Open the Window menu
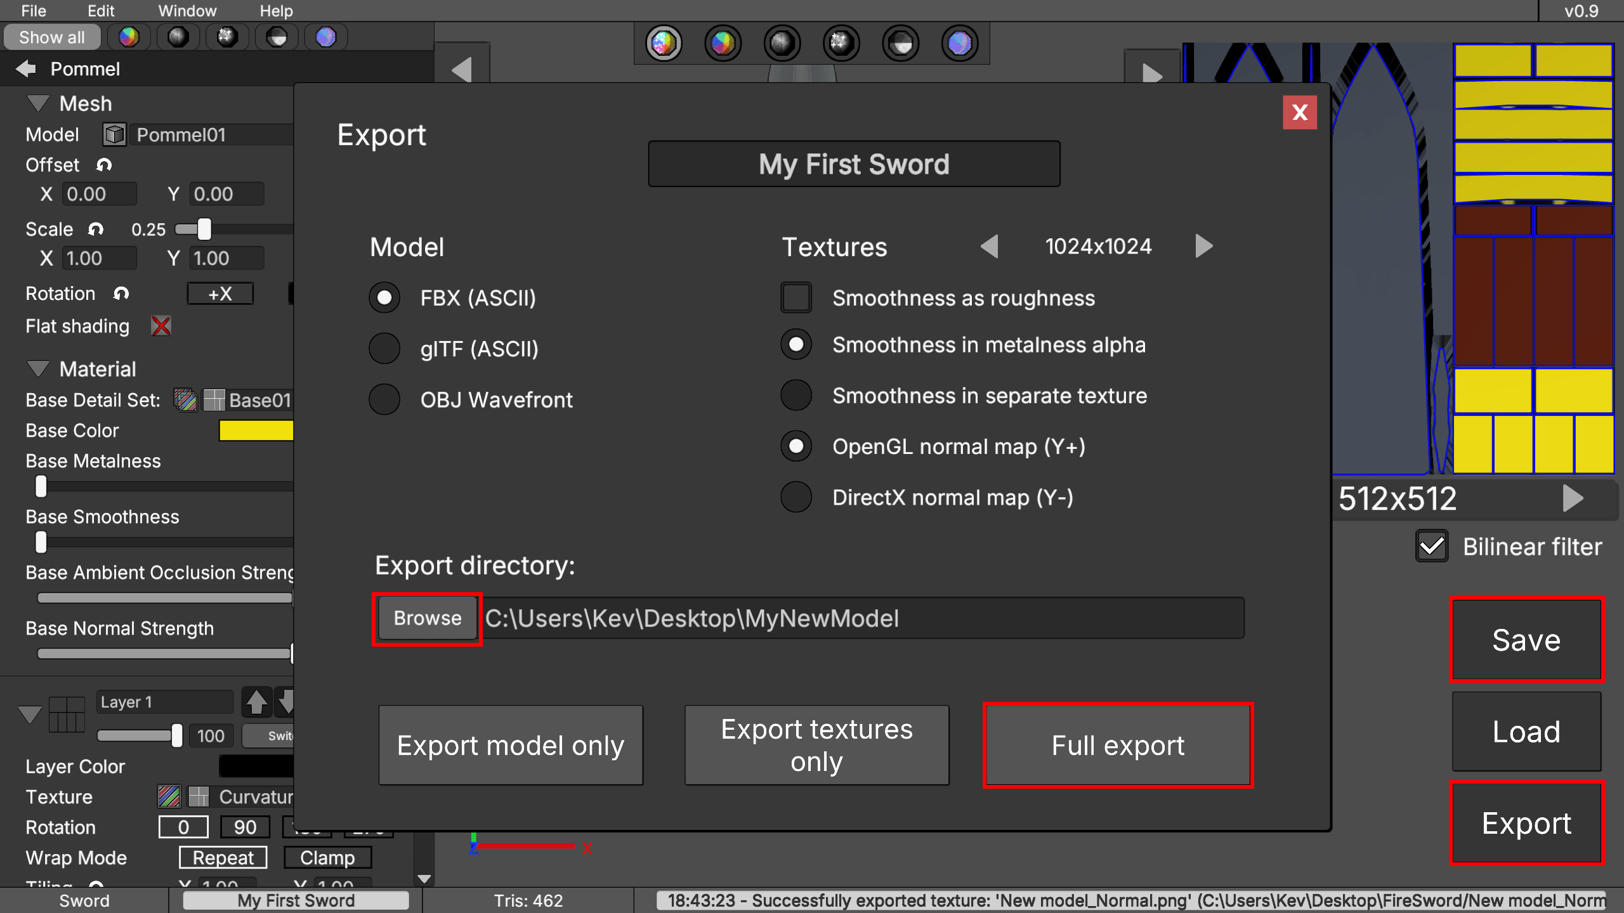Screen dimensions: 1624x913 187,11
